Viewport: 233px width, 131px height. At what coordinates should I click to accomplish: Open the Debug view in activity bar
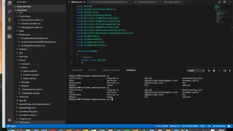9,28
